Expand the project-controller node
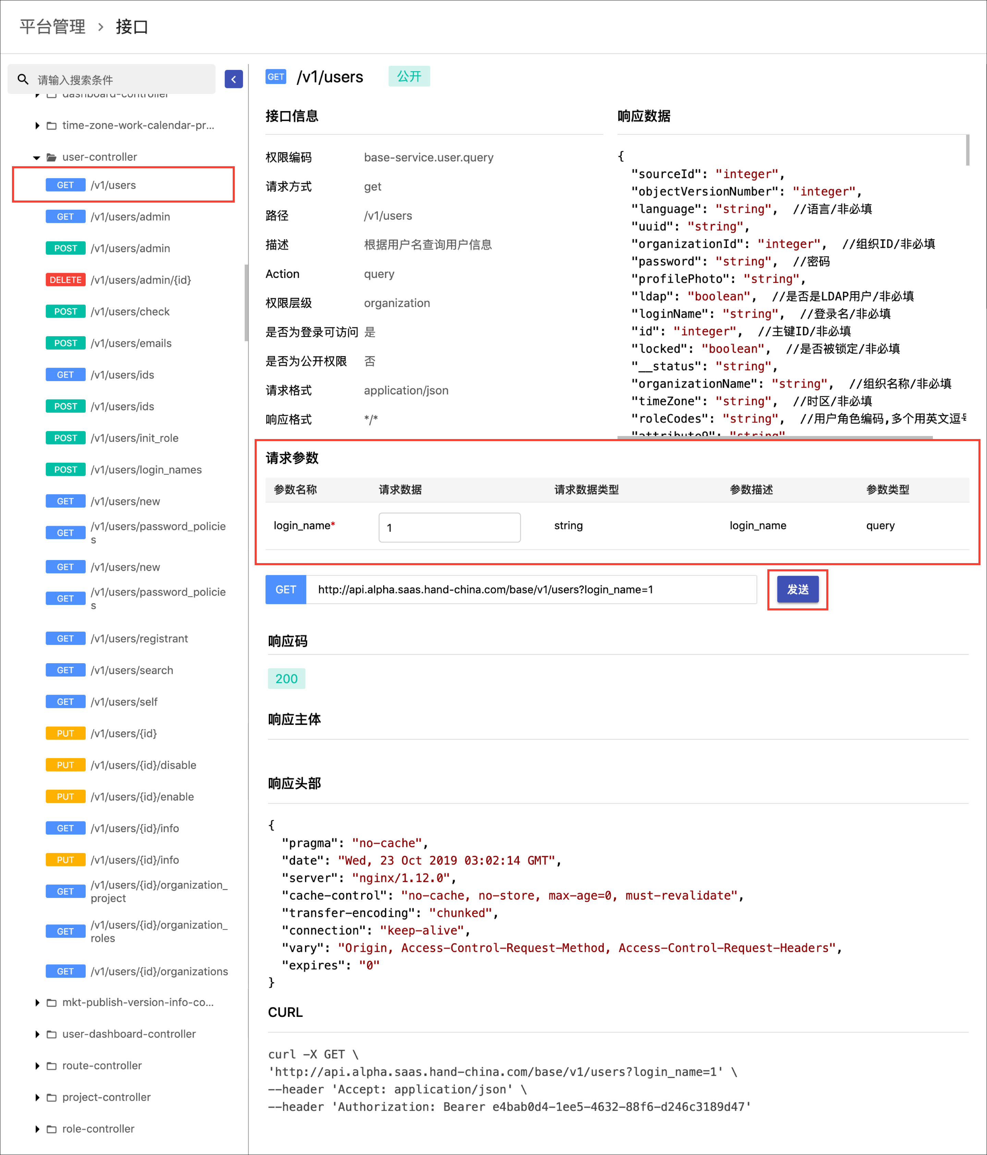This screenshot has height=1155, width=987. click(x=37, y=1097)
